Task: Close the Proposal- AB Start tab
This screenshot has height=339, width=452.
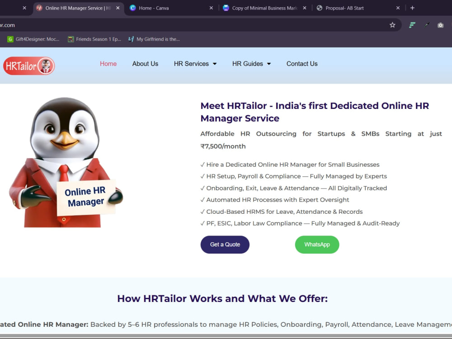Action: pyautogui.click(x=398, y=8)
